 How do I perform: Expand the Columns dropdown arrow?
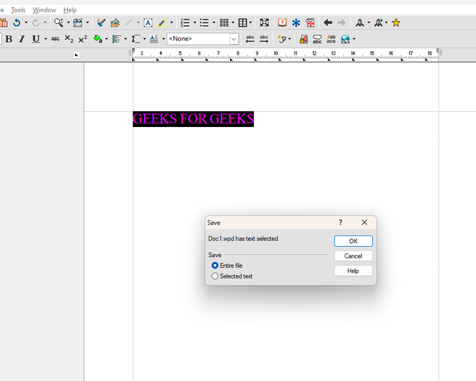click(233, 23)
